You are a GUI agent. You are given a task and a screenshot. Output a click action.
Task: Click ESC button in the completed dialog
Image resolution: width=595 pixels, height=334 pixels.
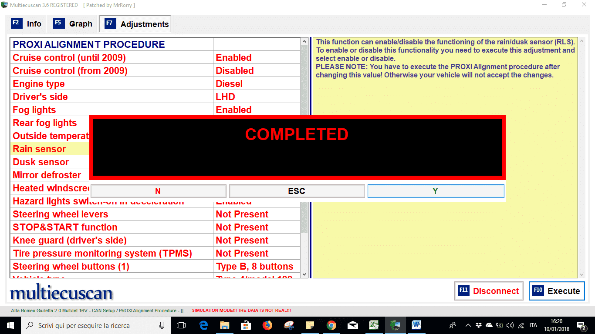[x=297, y=191]
